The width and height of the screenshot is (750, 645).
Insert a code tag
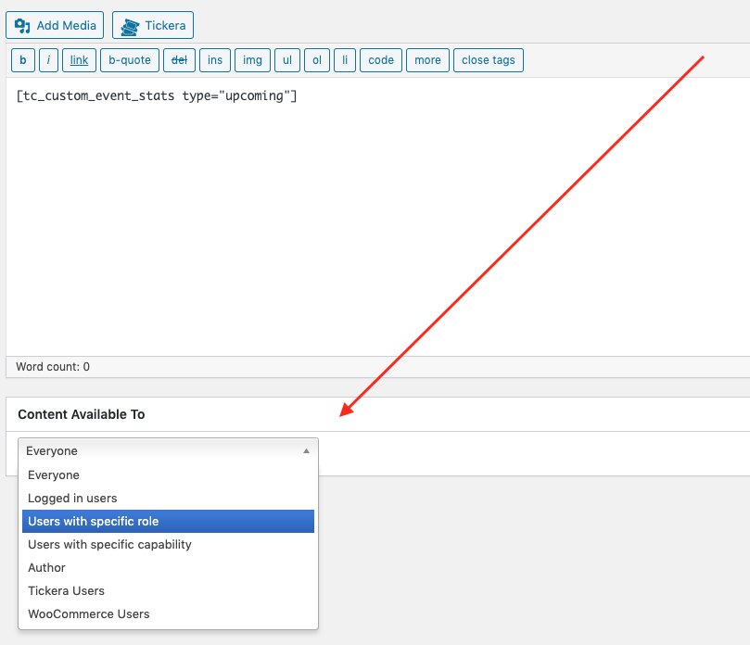pos(381,60)
